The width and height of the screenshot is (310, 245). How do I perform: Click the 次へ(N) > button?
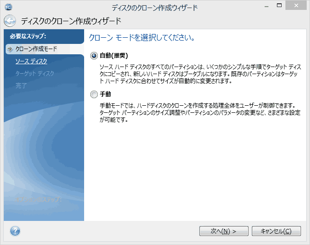pos(224,231)
